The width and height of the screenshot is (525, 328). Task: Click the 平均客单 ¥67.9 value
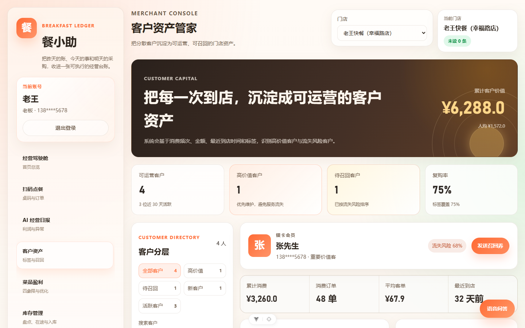[395, 299]
